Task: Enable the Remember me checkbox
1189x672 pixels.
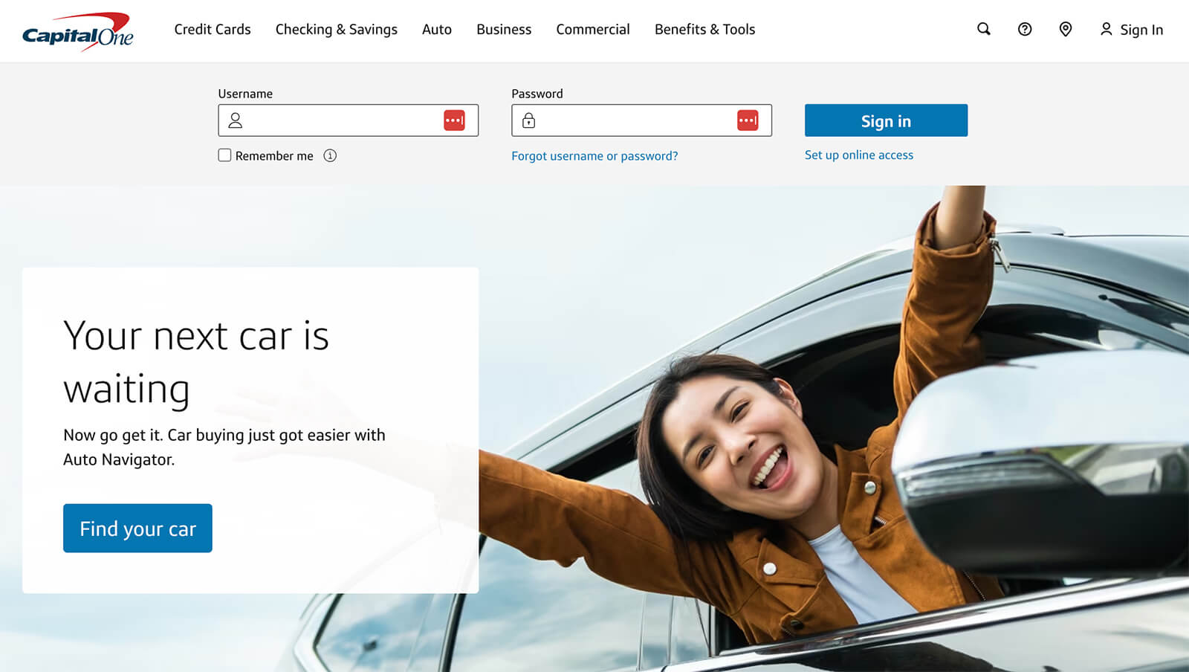Action: click(x=224, y=155)
